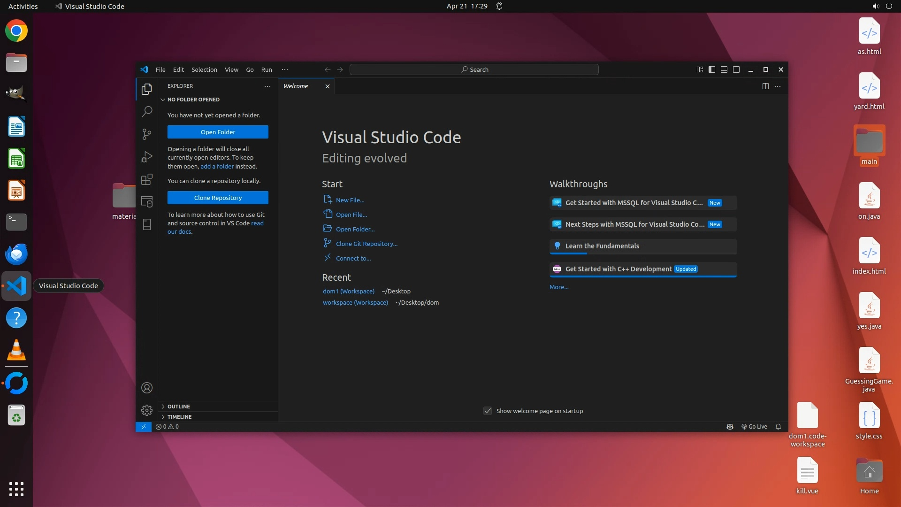Viewport: 901px width, 507px height.
Task: Click the Search command center field
Action: pyautogui.click(x=474, y=69)
